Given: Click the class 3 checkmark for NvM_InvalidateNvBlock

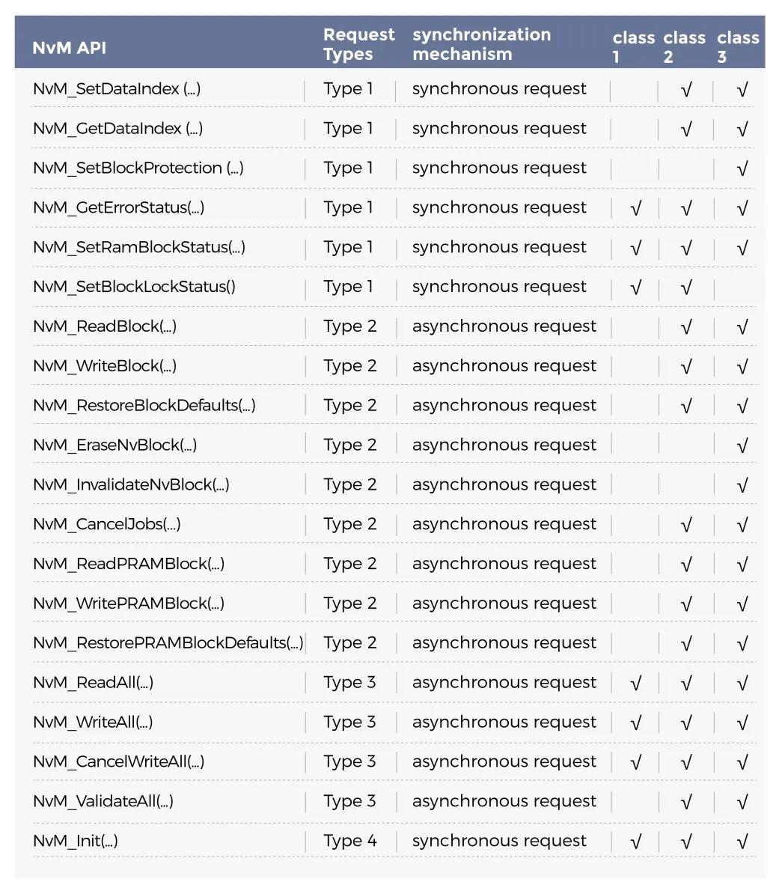Looking at the screenshot, I should tap(742, 486).
